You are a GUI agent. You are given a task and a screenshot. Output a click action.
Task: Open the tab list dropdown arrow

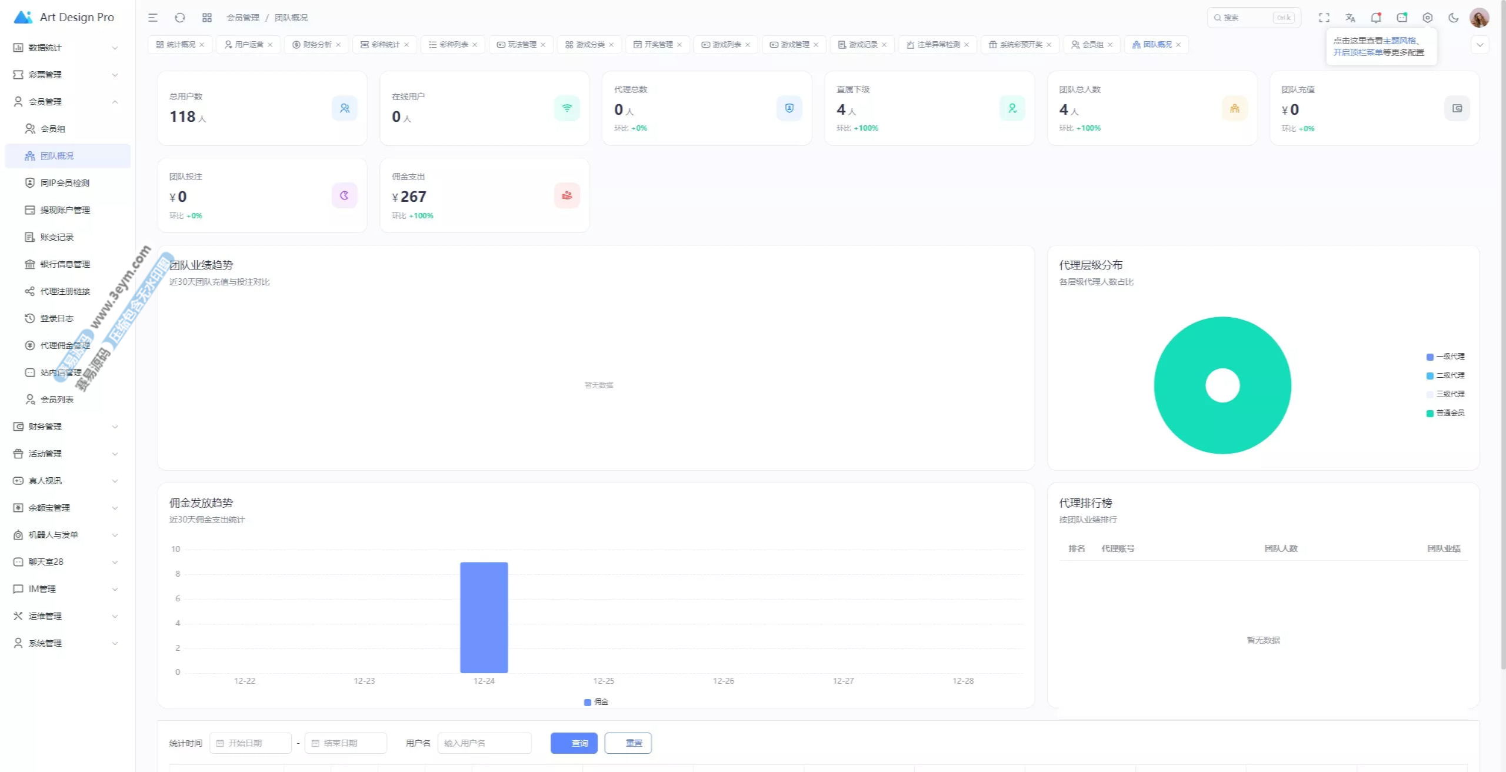pyautogui.click(x=1480, y=45)
